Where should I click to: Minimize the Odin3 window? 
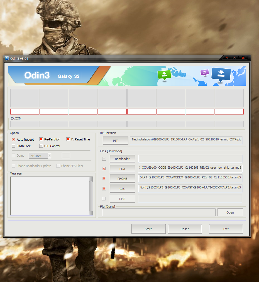click(x=227, y=58)
